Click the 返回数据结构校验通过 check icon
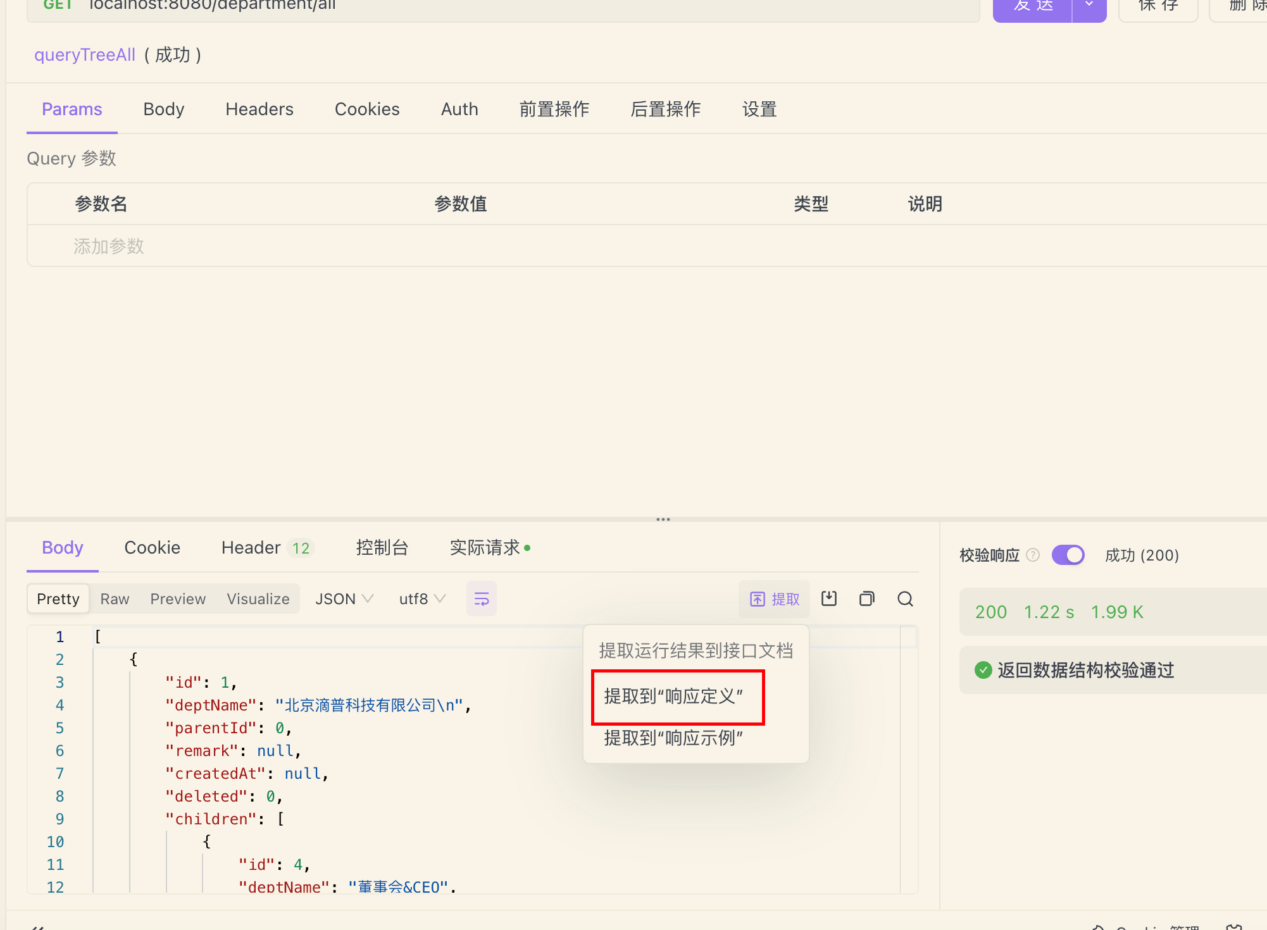The width and height of the screenshot is (1267, 930). [983, 670]
